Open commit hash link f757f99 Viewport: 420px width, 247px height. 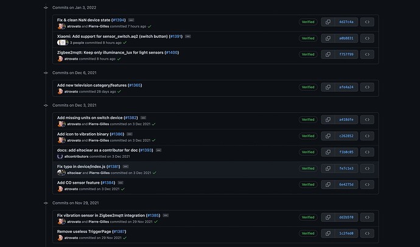(346, 54)
